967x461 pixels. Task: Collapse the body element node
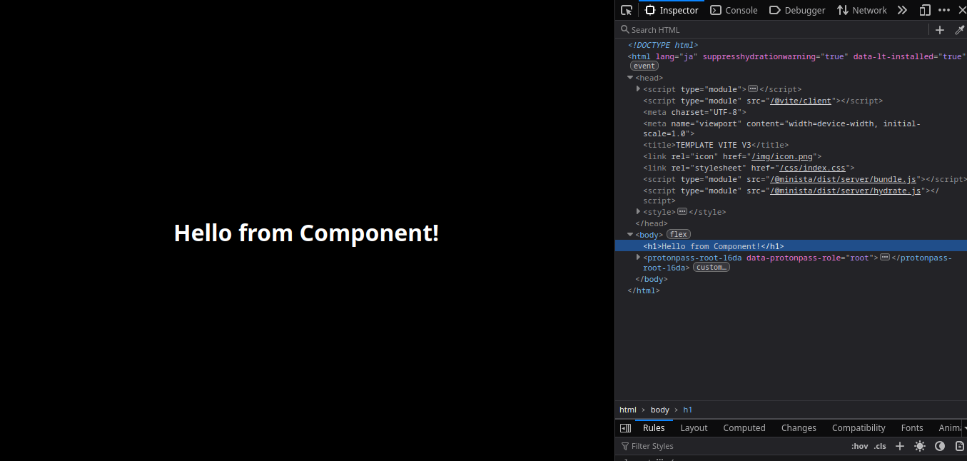point(630,234)
